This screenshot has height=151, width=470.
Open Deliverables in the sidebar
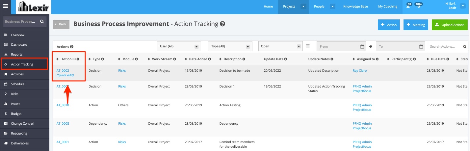tap(25, 143)
